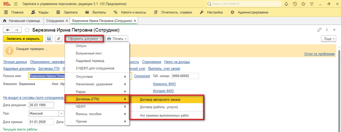
Task: Click the floppy disk save icon
Action: pyautogui.click(x=49, y=39)
